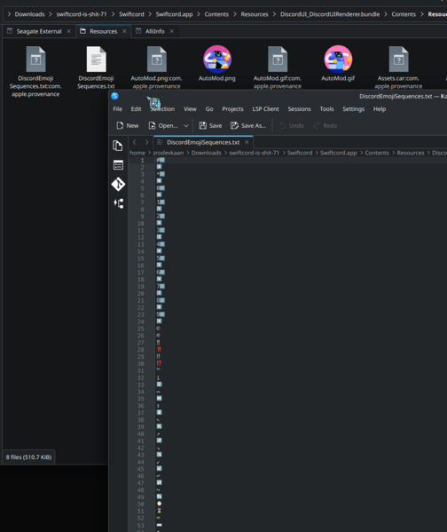Expand chevron after Resources in file manager breadcrumb
The height and width of the screenshot is (532, 447).
[x=274, y=14]
